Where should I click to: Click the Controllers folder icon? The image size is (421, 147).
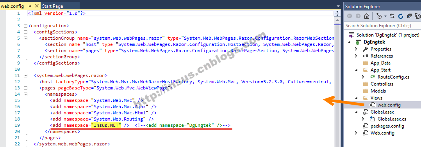[365, 84]
